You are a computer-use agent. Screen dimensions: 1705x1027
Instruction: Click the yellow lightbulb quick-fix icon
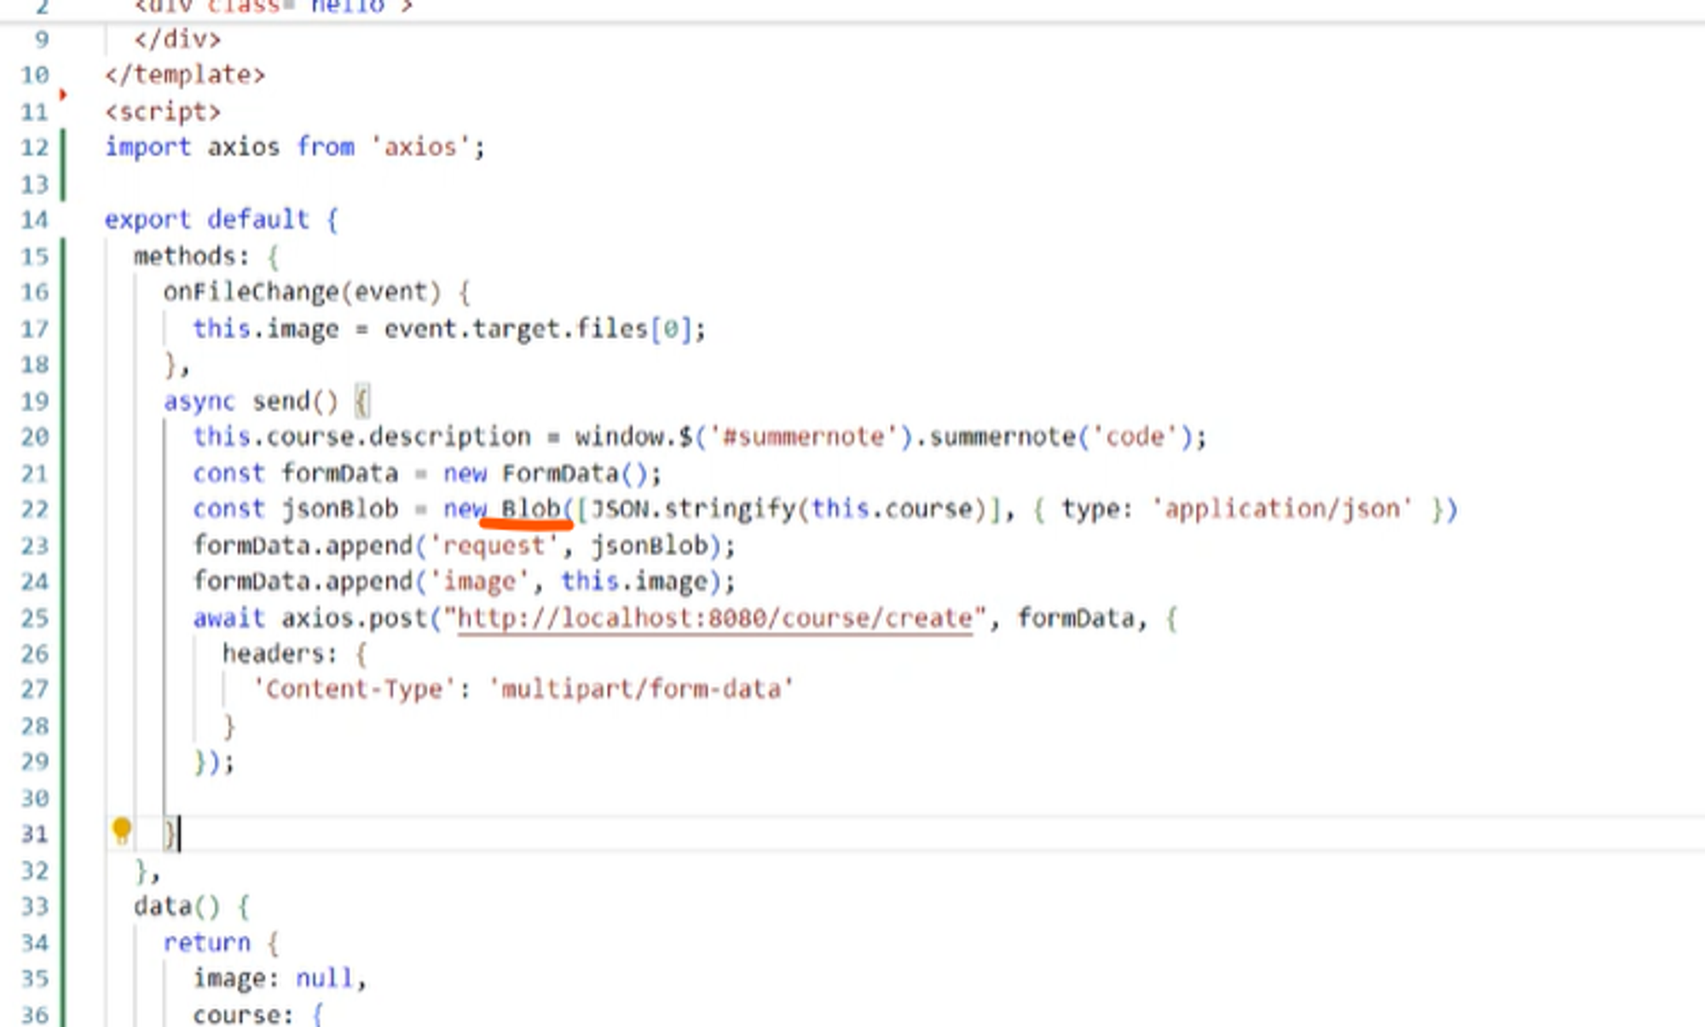coord(121,829)
